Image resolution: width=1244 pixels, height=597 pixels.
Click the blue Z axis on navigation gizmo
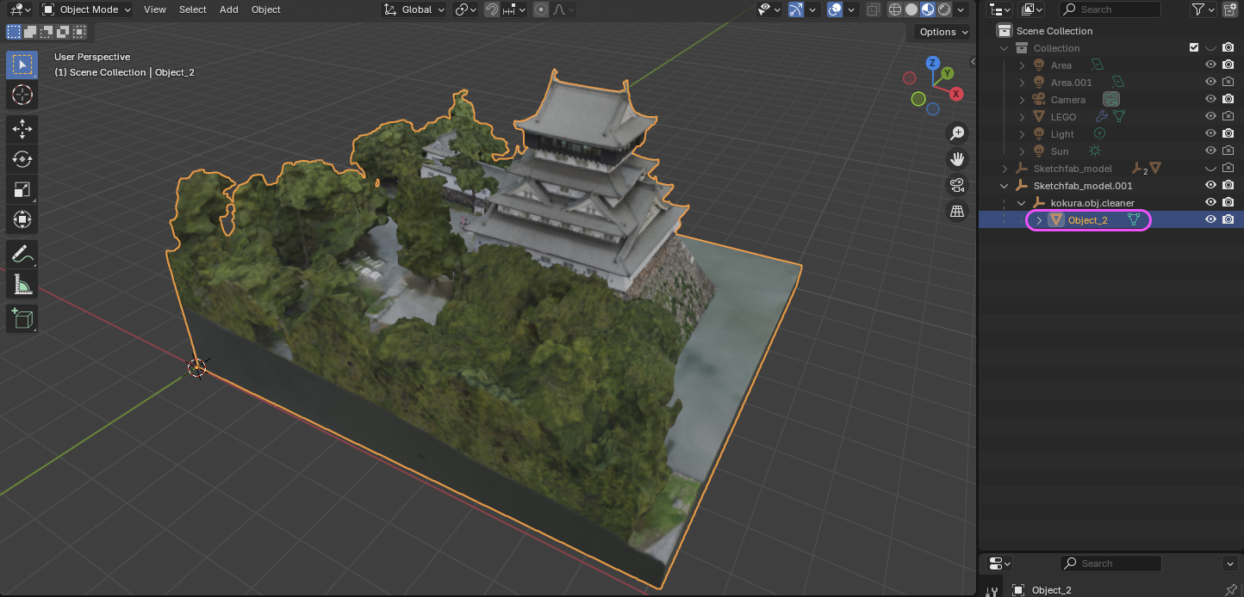932,63
